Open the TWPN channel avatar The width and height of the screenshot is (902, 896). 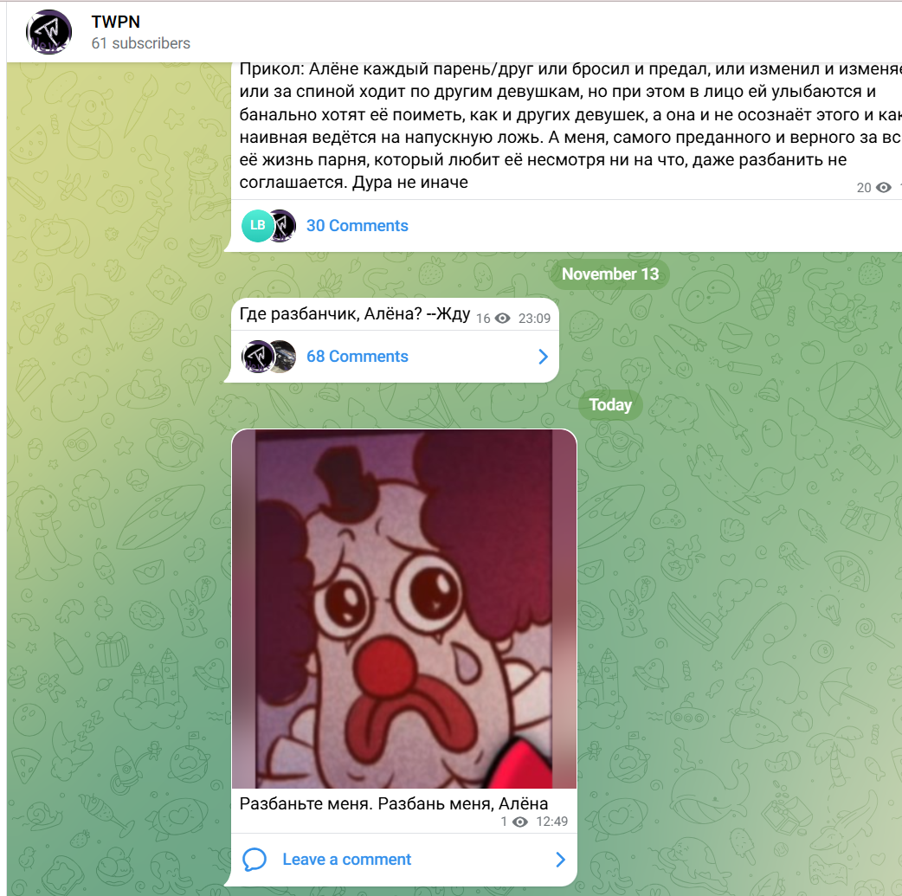(x=48, y=32)
